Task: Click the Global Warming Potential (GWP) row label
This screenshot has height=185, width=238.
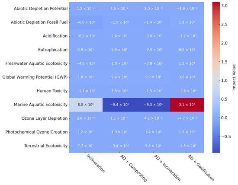Action: tap(35, 77)
